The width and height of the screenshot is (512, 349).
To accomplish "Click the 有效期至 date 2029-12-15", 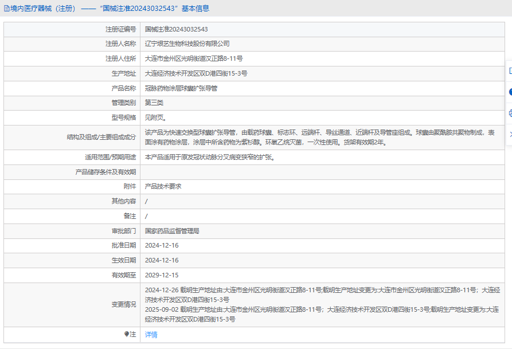I will [x=161, y=275].
